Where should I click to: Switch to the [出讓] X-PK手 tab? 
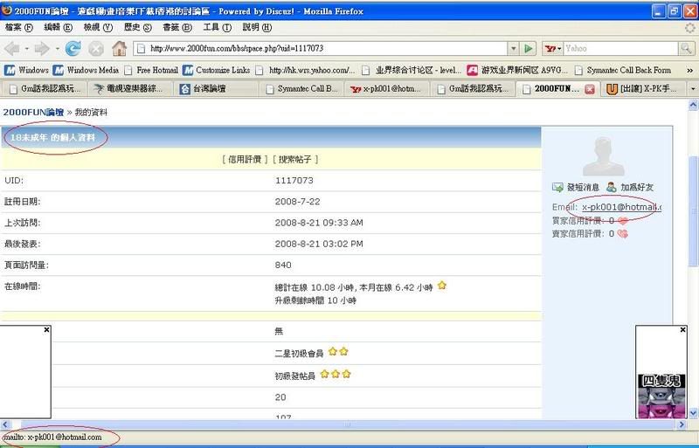tap(643, 89)
